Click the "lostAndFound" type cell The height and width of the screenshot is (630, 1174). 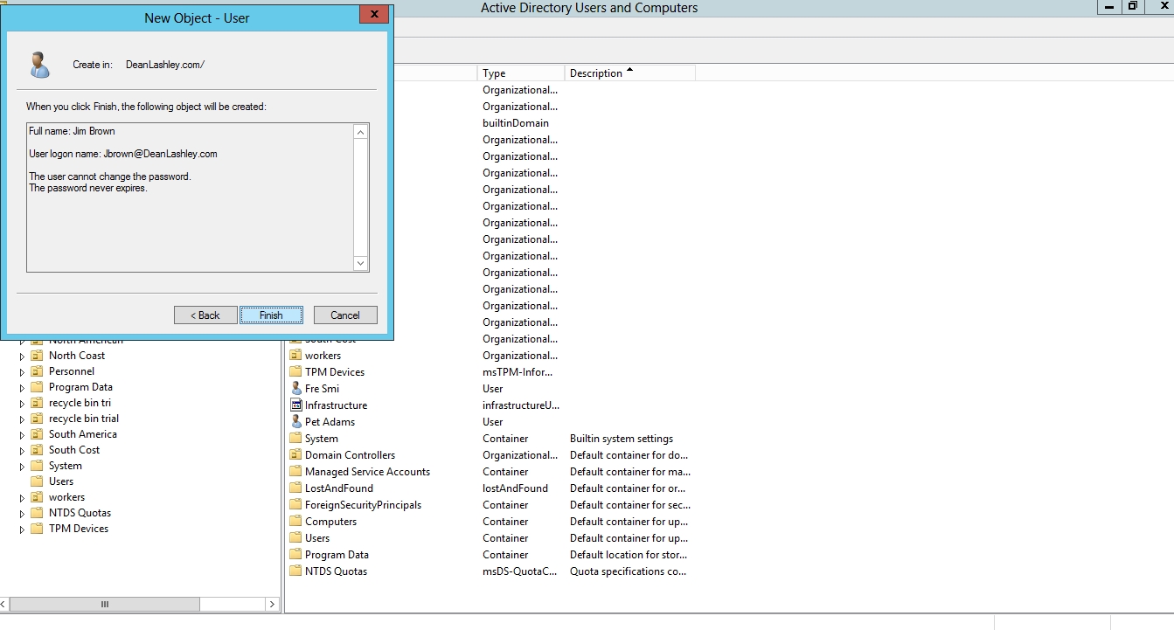(x=516, y=488)
